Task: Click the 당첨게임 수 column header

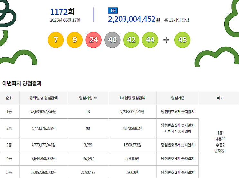Action: tap(88, 98)
